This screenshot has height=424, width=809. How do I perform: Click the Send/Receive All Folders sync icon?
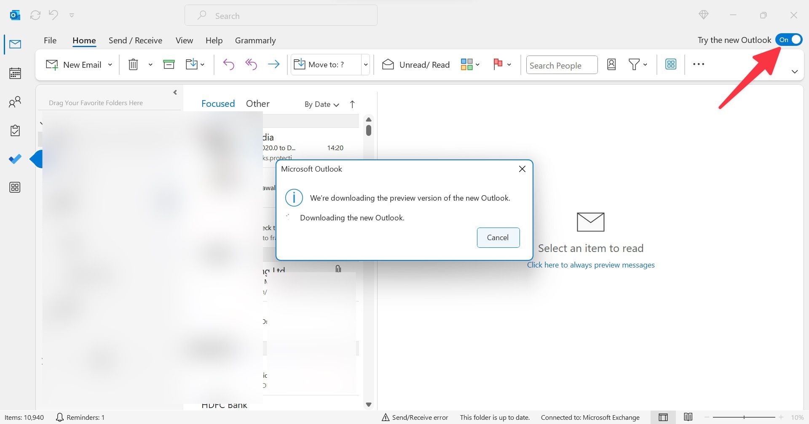[35, 15]
